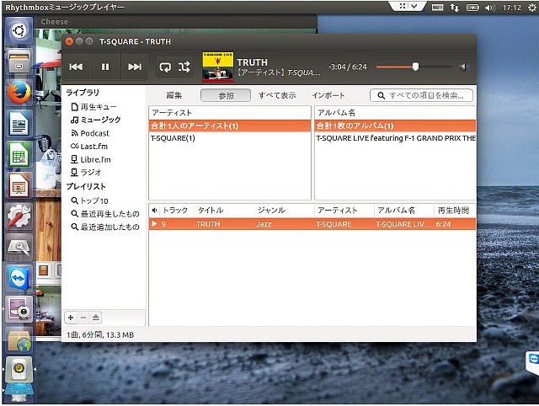
Task: Sort track list by トラック column
Action: pyautogui.click(x=177, y=211)
